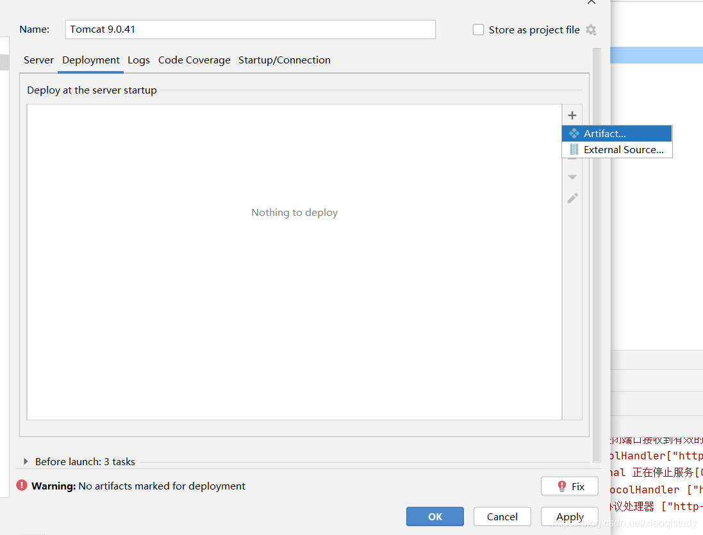Click the Apply button
703x535 pixels.
click(570, 516)
